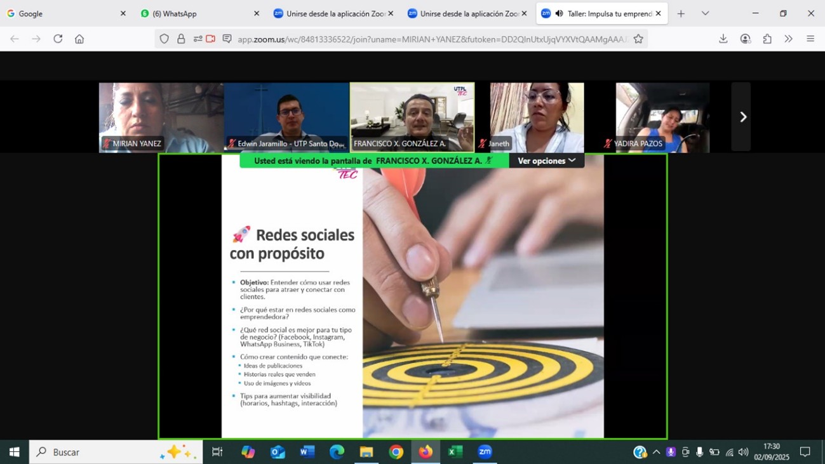Open a new browser tab

681,13
